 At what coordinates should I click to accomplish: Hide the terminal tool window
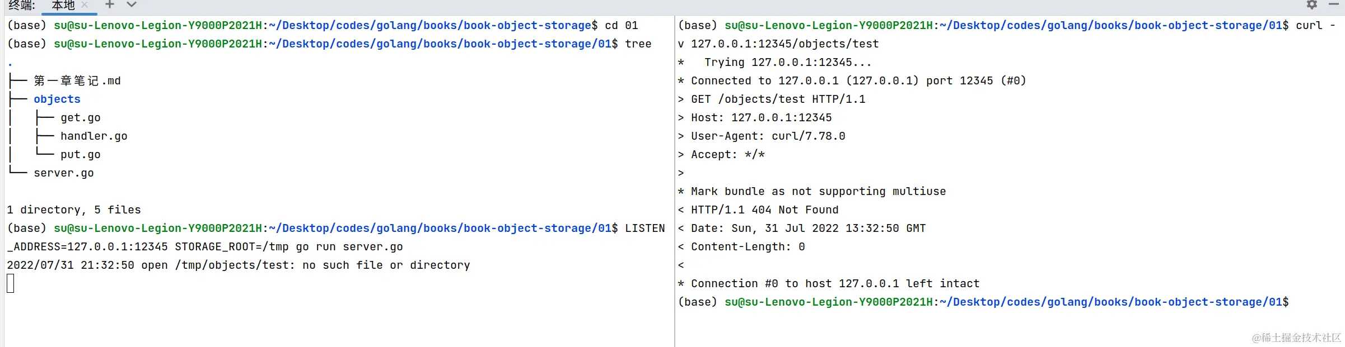point(1334,4)
